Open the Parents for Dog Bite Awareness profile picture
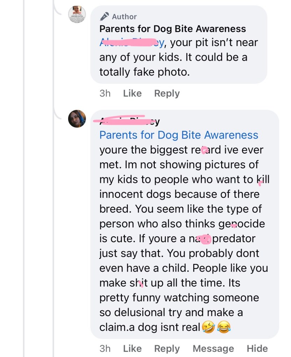 (77, 15)
